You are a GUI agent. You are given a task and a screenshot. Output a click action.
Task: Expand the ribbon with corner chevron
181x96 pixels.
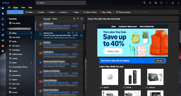tap(180, 13)
